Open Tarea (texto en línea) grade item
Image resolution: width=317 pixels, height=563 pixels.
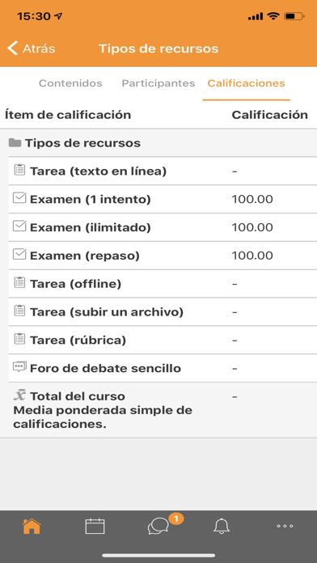(163, 171)
